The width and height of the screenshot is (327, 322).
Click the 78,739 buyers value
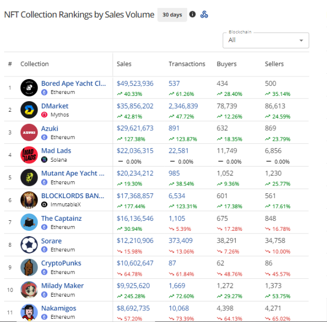[x=227, y=106]
